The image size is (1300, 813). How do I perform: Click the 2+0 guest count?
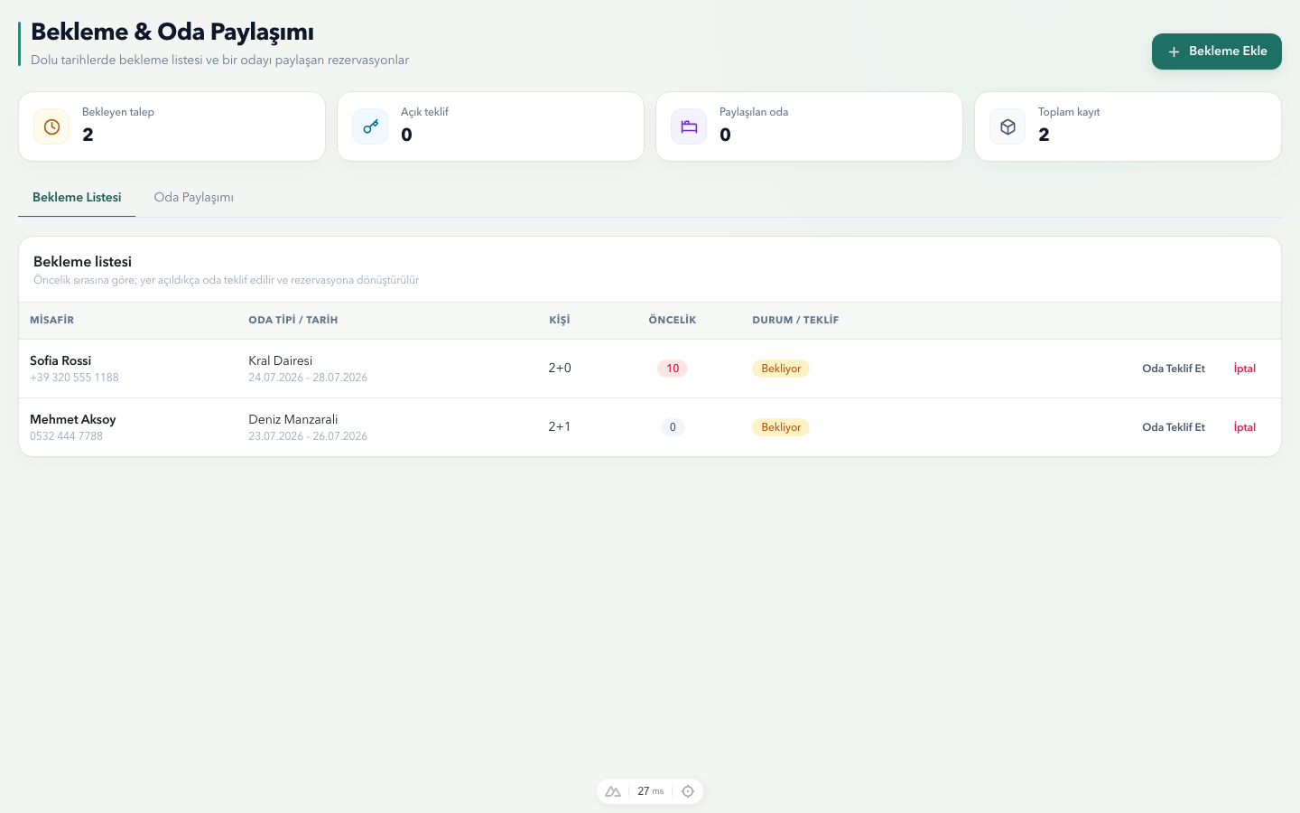tap(560, 369)
